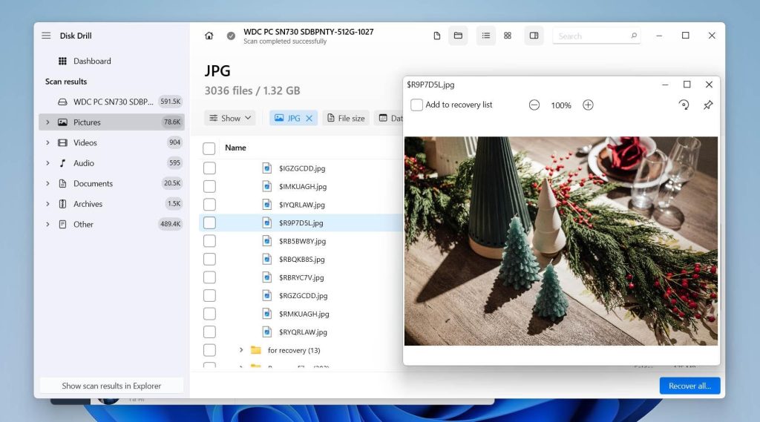This screenshot has width=760, height=422.
Task: Select the WDC PC SN730 SDBP... scan result
Action: click(111, 102)
